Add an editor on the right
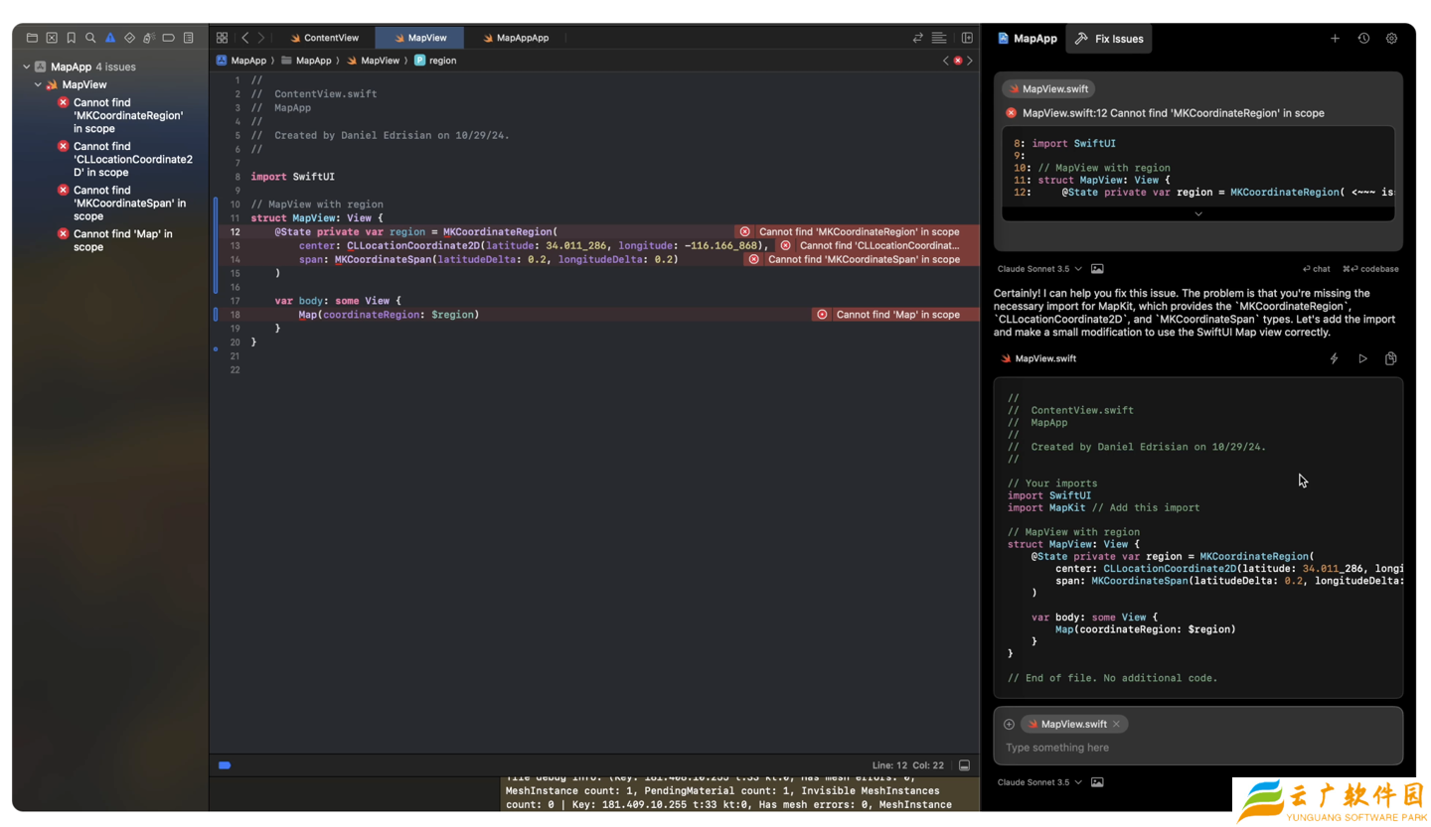 967,38
